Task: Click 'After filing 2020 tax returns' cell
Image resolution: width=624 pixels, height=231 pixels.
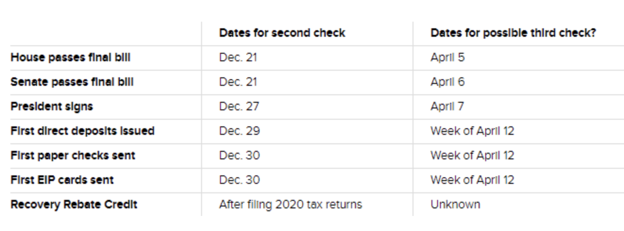Action: tap(290, 205)
